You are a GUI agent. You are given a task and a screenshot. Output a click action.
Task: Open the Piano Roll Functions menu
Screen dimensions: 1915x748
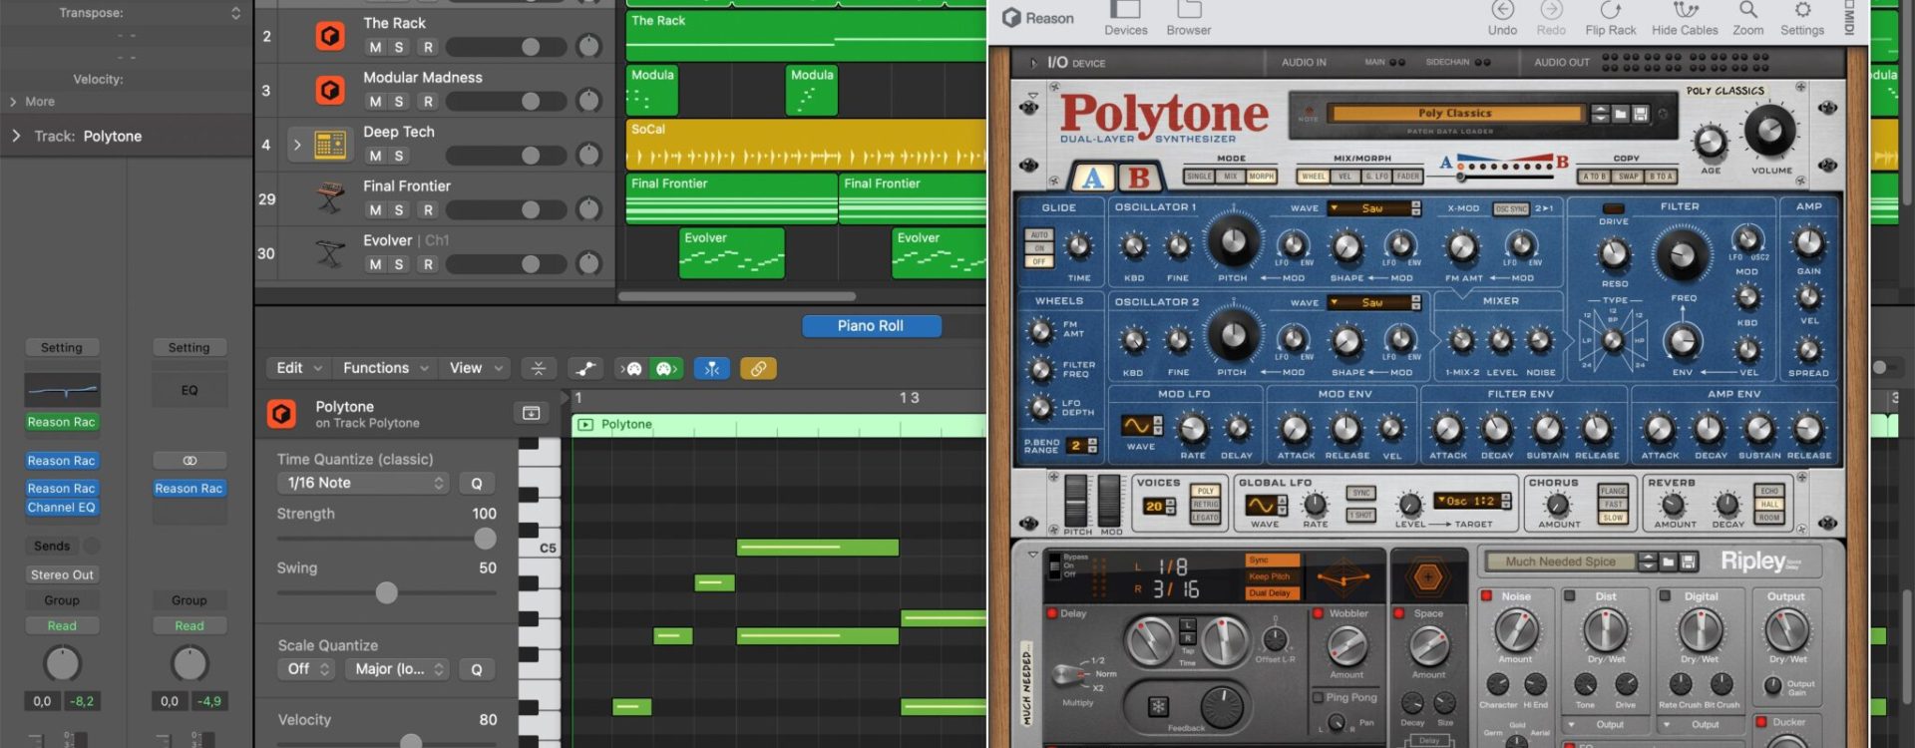[385, 368]
